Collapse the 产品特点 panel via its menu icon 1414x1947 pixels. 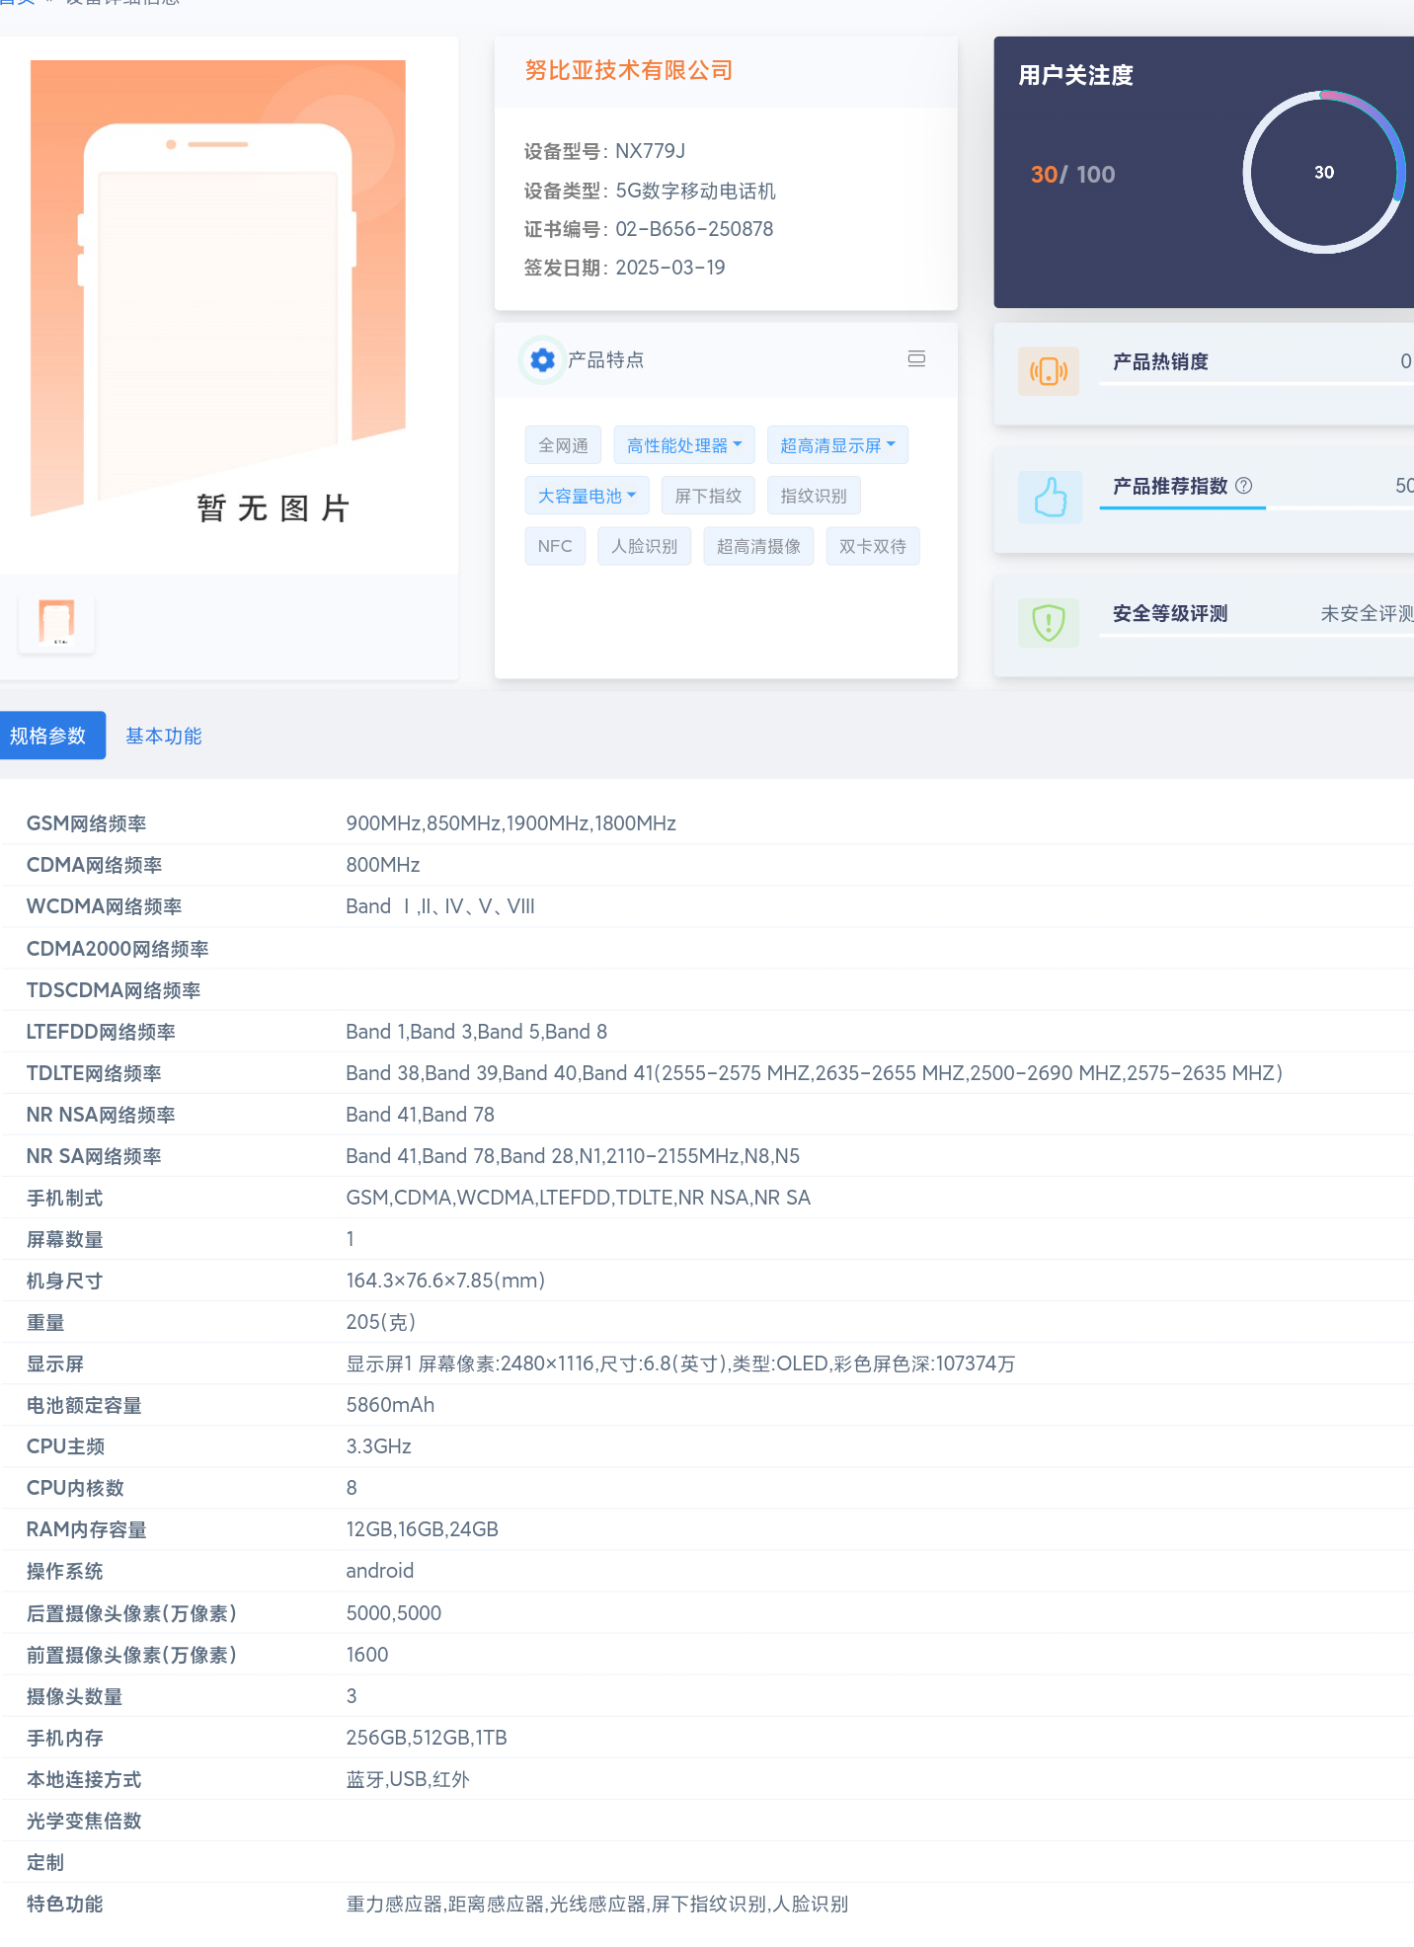pyautogui.click(x=916, y=358)
